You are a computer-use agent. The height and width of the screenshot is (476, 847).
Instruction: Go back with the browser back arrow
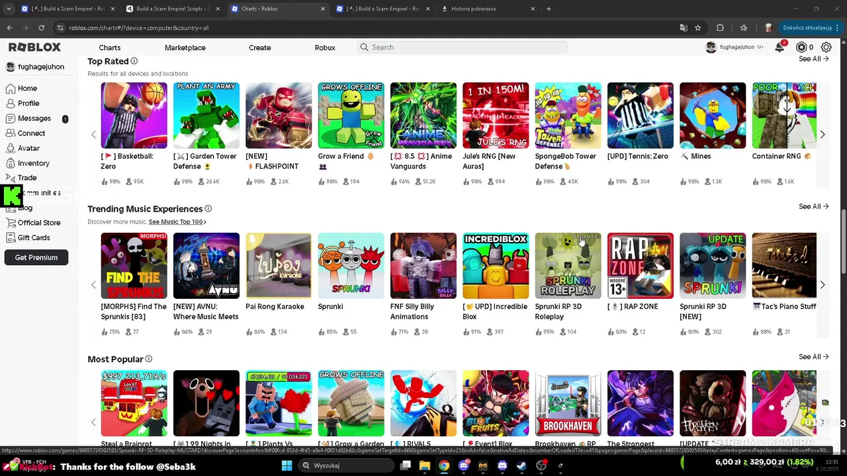pos(9,28)
